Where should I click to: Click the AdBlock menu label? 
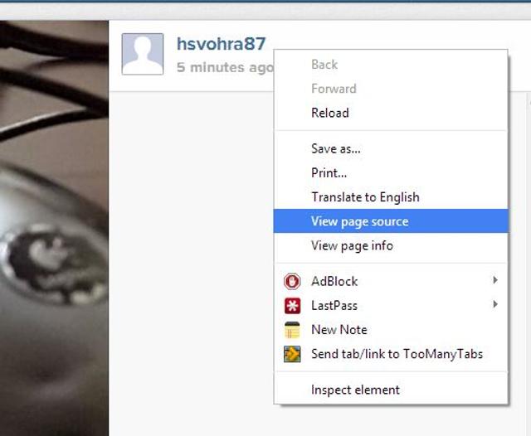pyautogui.click(x=334, y=281)
